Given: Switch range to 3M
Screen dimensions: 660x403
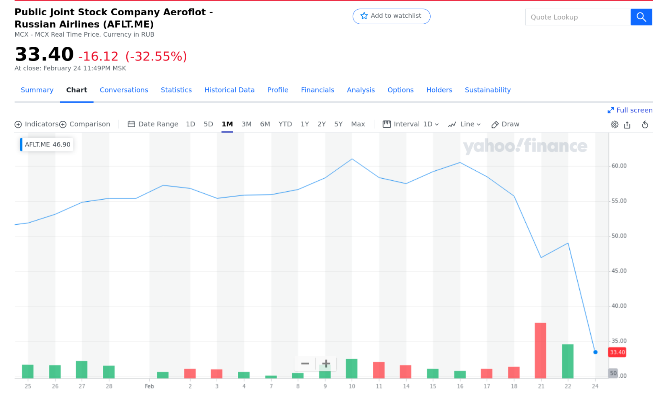Looking at the screenshot, I should pyautogui.click(x=246, y=124).
